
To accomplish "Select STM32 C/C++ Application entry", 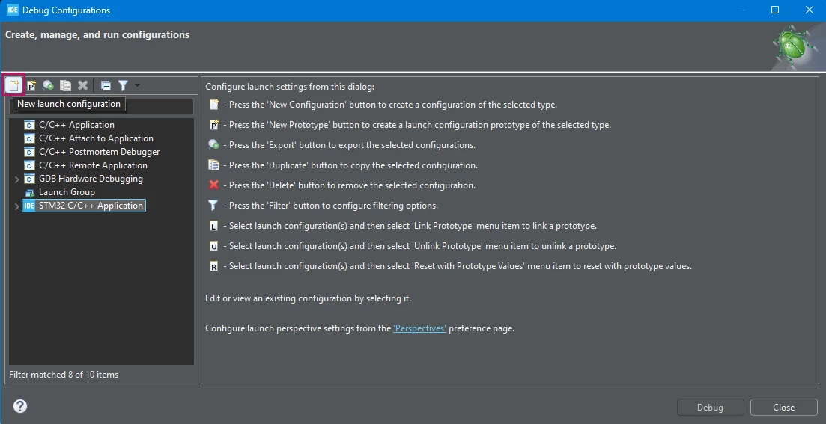I will click(84, 206).
